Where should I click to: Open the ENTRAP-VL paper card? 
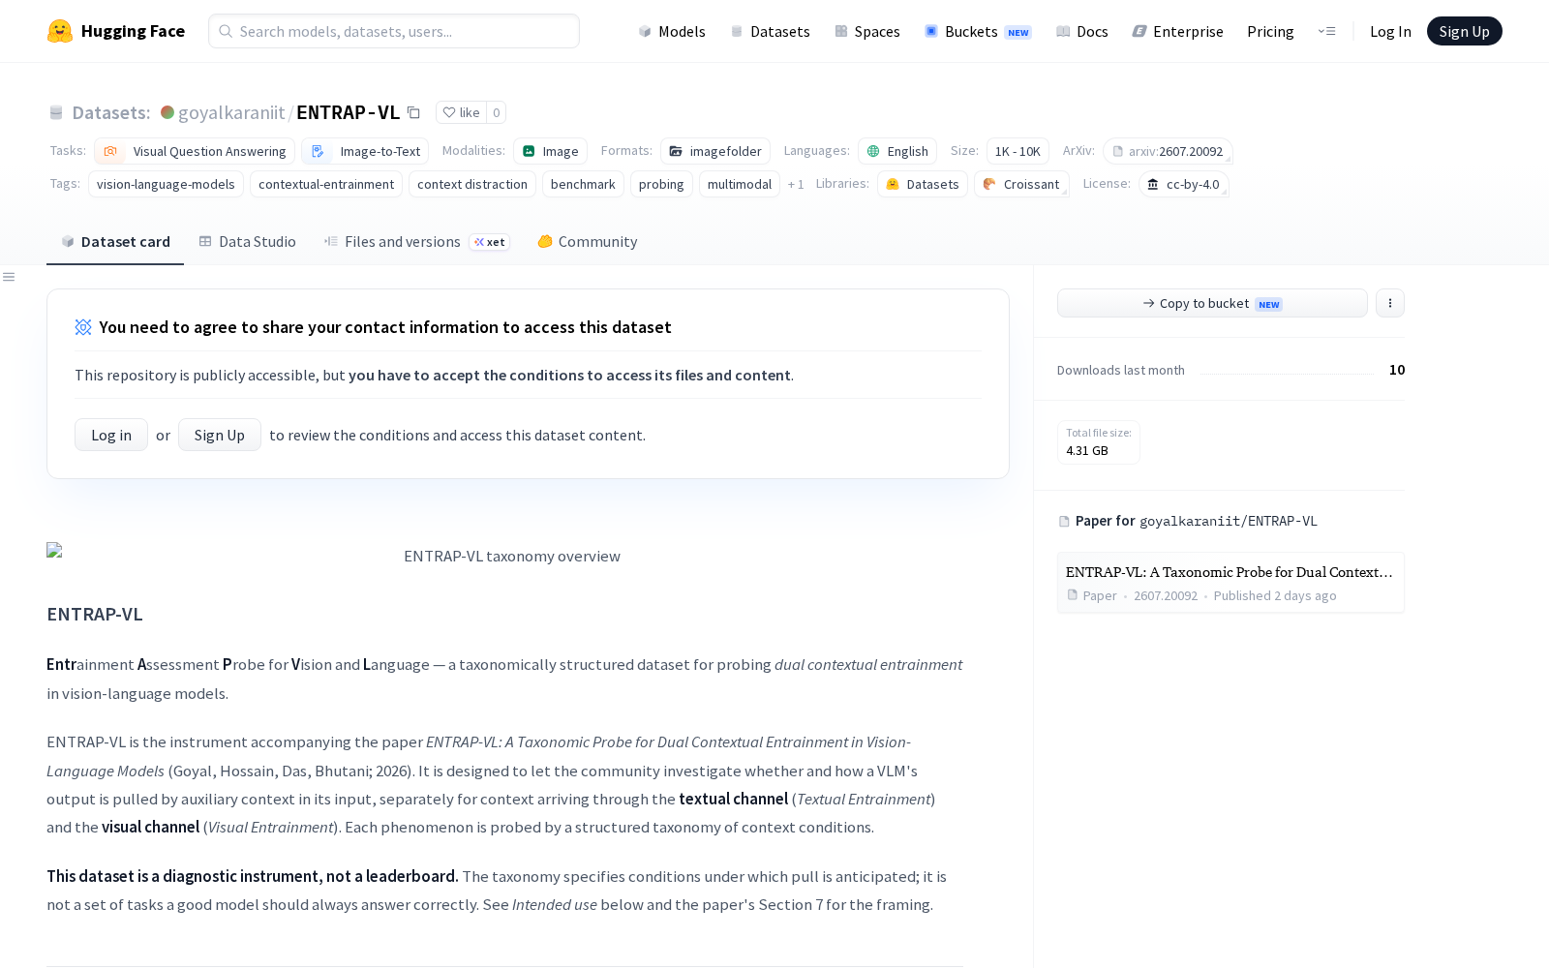click(1230, 583)
